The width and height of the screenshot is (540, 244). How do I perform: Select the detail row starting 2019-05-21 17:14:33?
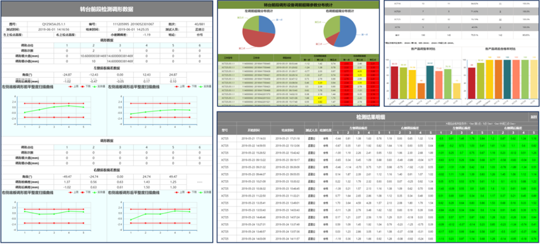click(x=378, y=139)
